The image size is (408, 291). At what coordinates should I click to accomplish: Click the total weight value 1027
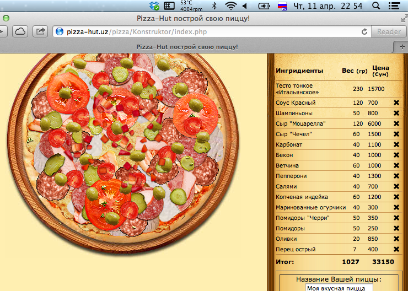tap(351, 262)
